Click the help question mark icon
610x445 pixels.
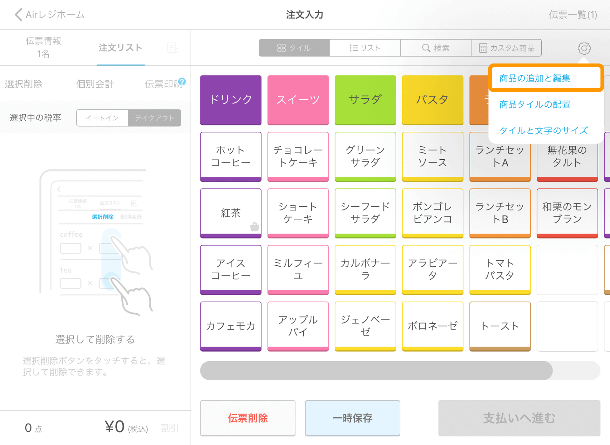182,82
